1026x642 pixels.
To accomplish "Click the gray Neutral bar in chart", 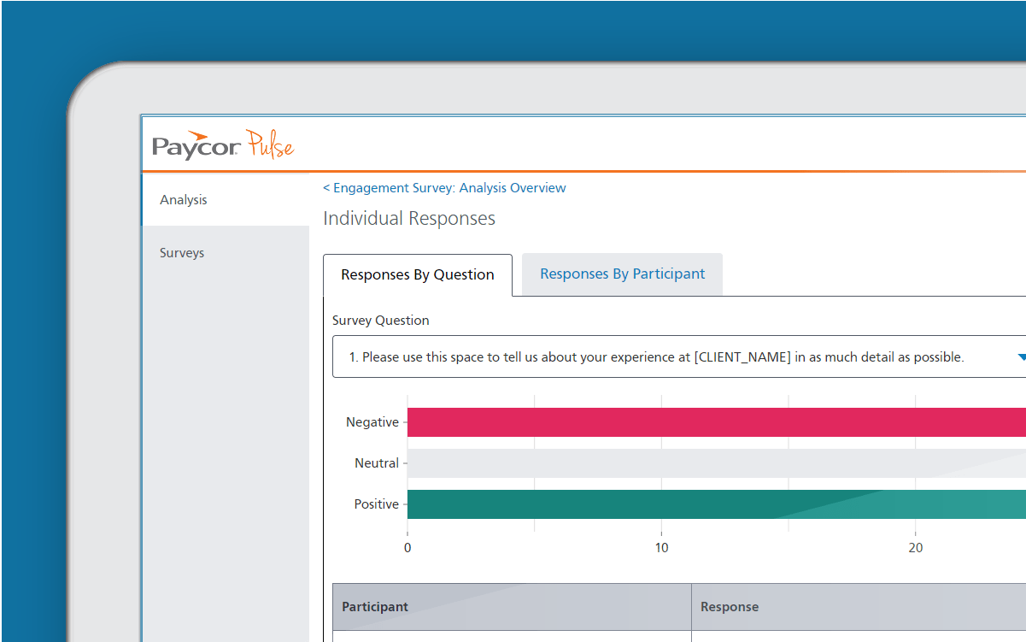I will pyautogui.click(x=716, y=463).
